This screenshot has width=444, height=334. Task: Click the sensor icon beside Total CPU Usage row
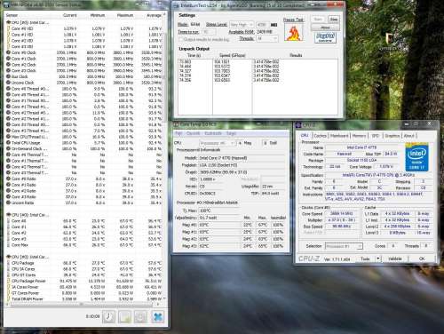pyautogui.click(x=8, y=142)
